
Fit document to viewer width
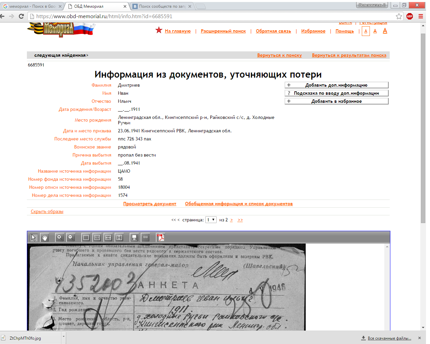(x=108, y=238)
